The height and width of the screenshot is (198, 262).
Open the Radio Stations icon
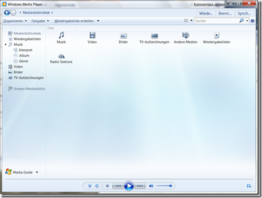click(61, 59)
